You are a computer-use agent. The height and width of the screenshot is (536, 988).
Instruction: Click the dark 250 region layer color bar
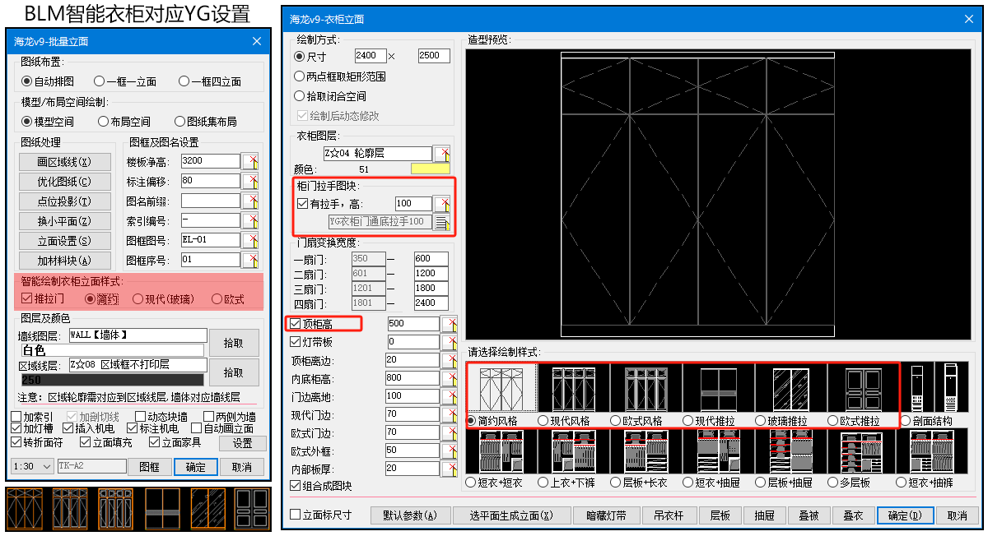(112, 380)
